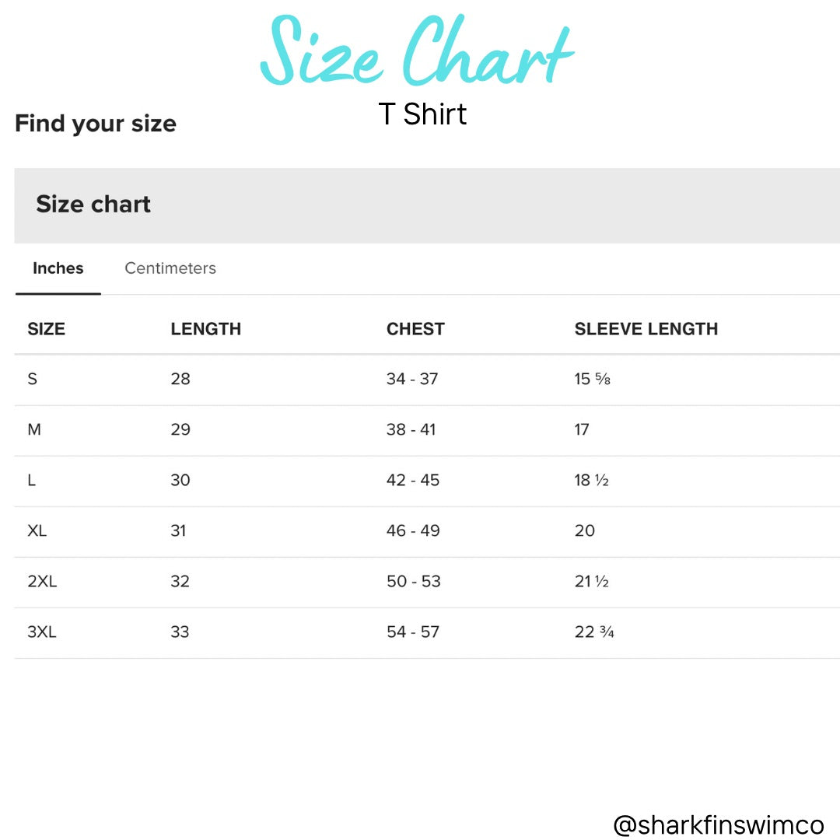The height and width of the screenshot is (840, 840).
Task: Select the 2XL size row label
Action: pyautogui.click(x=42, y=582)
